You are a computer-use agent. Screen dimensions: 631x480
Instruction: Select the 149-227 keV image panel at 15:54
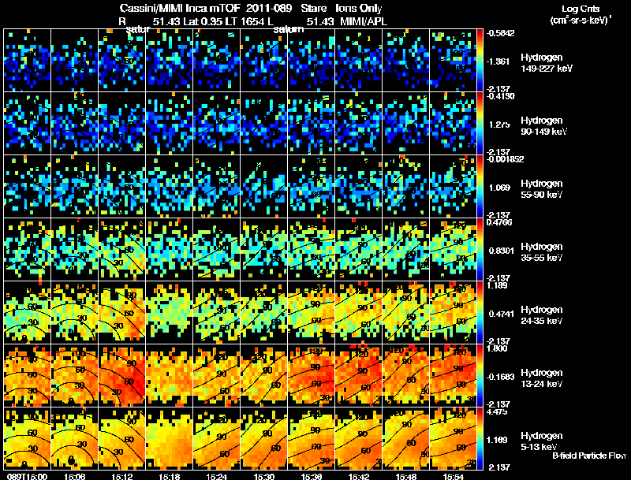click(x=453, y=60)
